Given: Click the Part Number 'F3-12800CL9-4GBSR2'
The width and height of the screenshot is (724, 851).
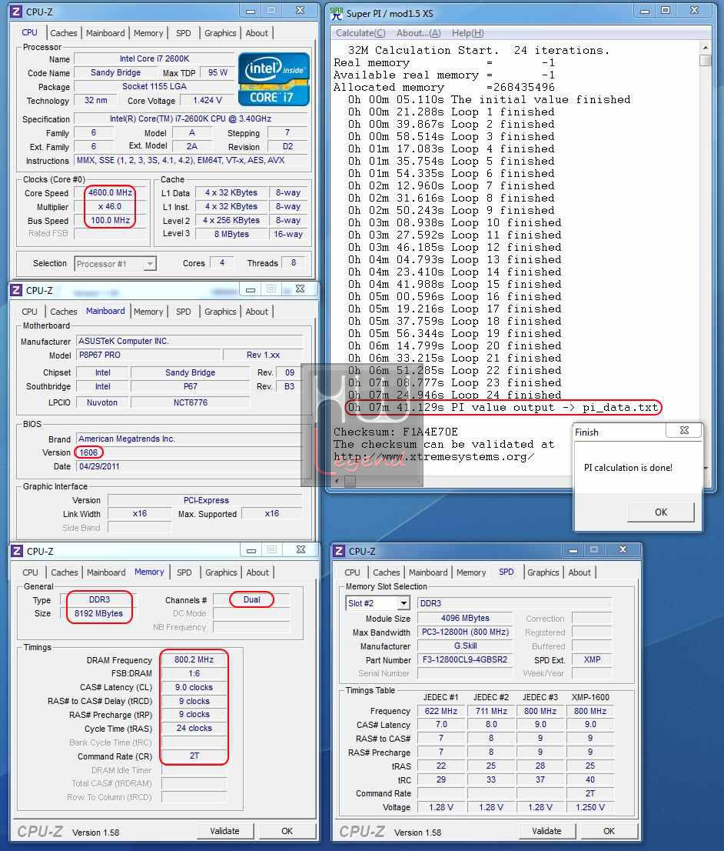Looking at the screenshot, I should (465, 660).
